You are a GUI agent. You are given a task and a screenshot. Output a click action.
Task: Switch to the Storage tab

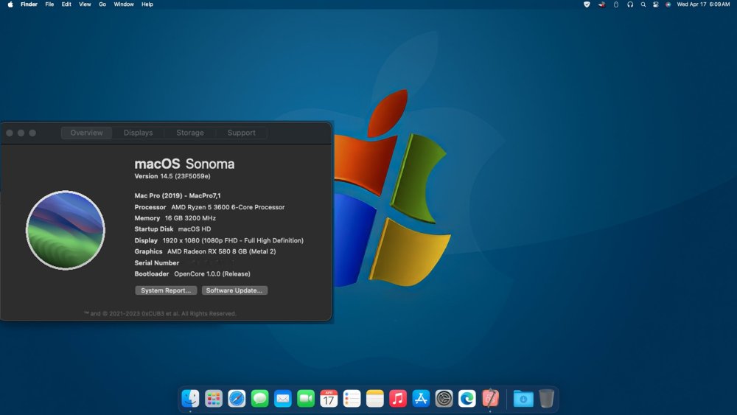(x=190, y=133)
